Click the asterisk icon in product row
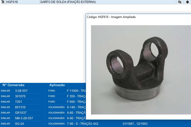 coord(187,2)
